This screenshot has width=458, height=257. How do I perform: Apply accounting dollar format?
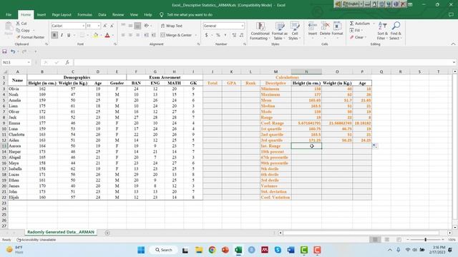click(x=207, y=35)
